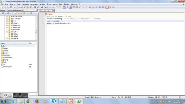Open the Language menu
The width and height of the screenshot is (185, 104).
(x=34, y=4)
